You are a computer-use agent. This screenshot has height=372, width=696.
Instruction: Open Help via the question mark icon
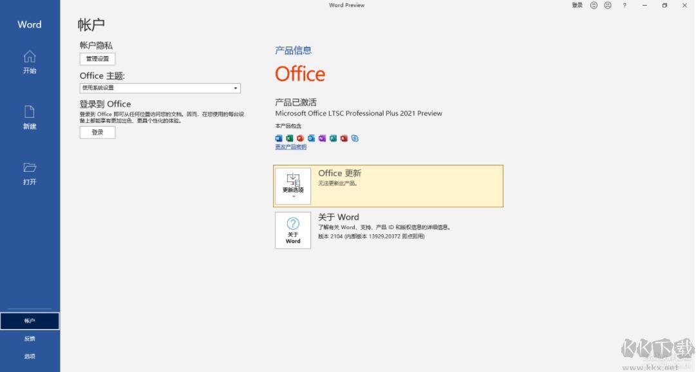(623, 5)
